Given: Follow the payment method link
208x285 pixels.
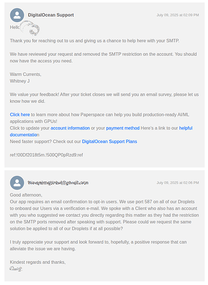Looking at the screenshot, I should click(123, 128).
